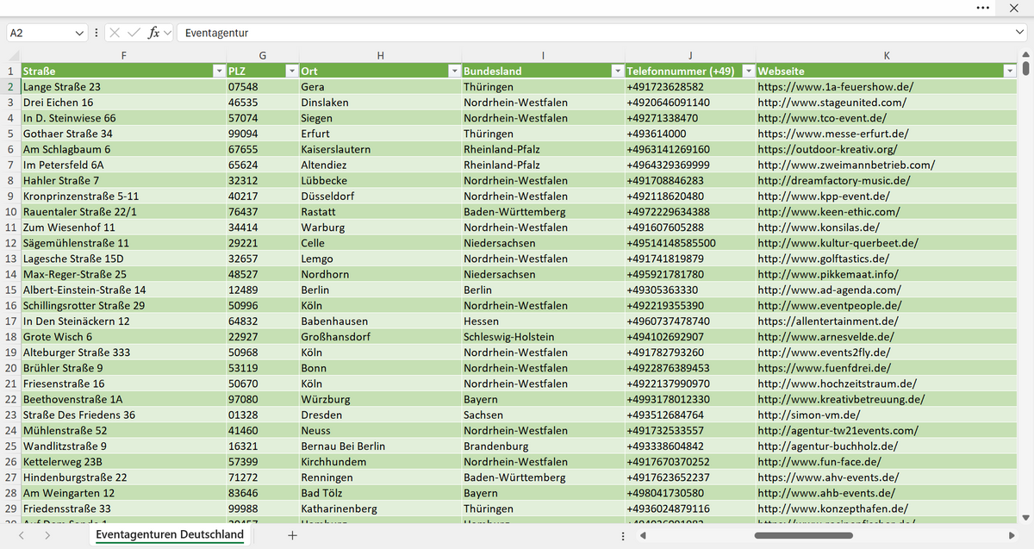Select the phone cell +493614000
The width and height of the screenshot is (1034, 549).
[690, 134]
